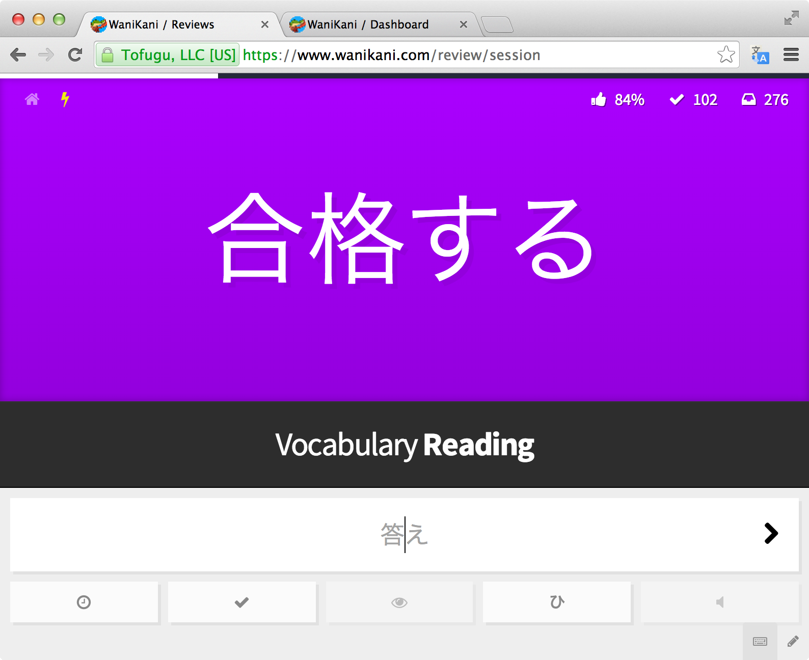The width and height of the screenshot is (809, 660).
Task: Go to WaniKani home via house icon
Action: 32,99
